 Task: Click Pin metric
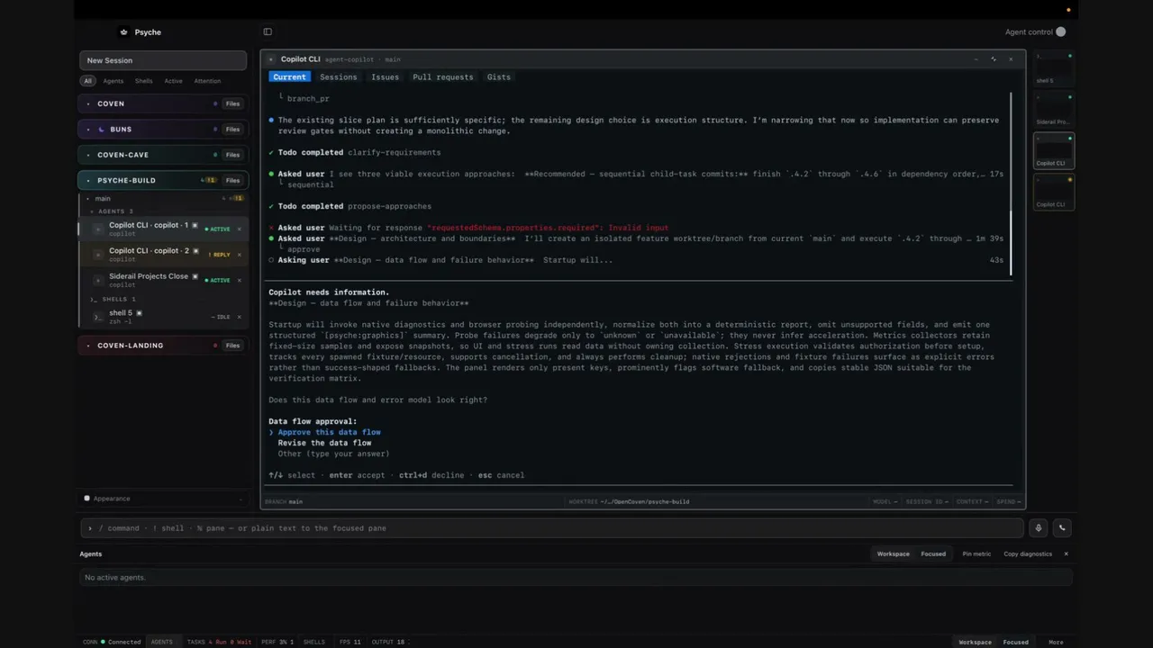(x=976, y=554)
